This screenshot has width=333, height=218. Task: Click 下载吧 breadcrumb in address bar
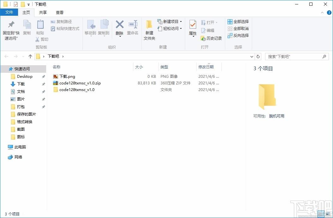(x=53, y=56)
